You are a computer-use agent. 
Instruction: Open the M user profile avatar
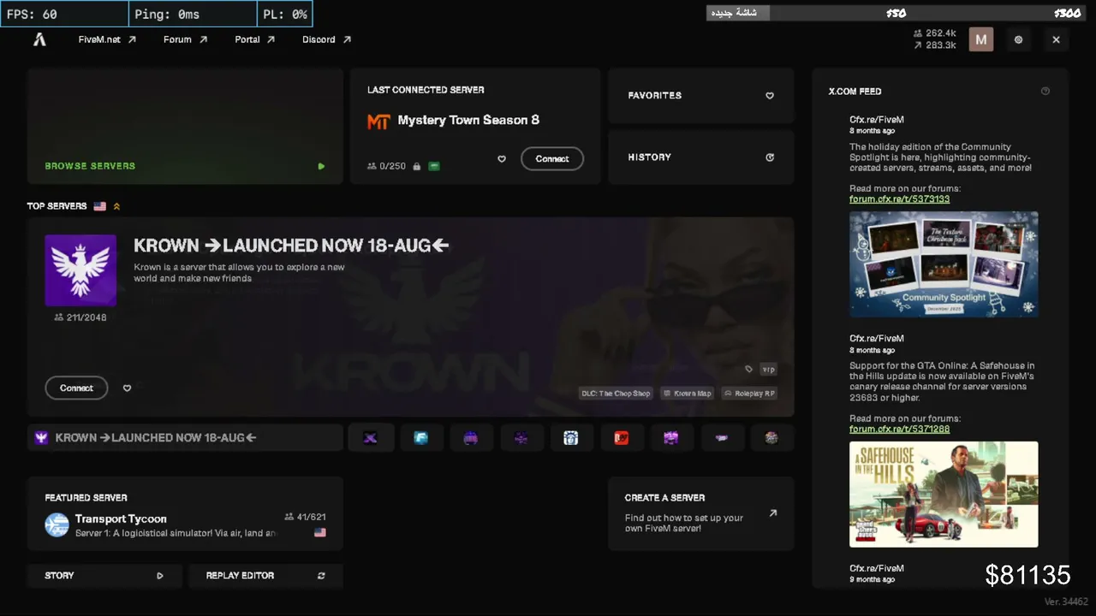[981, 39]
